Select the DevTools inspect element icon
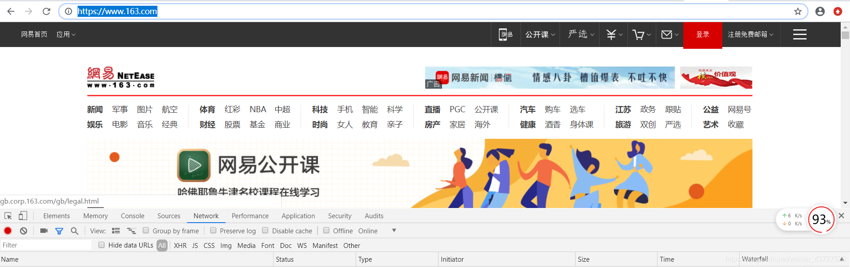The width and height of the screenshot is (850, 267). click(x=8, y=216)
